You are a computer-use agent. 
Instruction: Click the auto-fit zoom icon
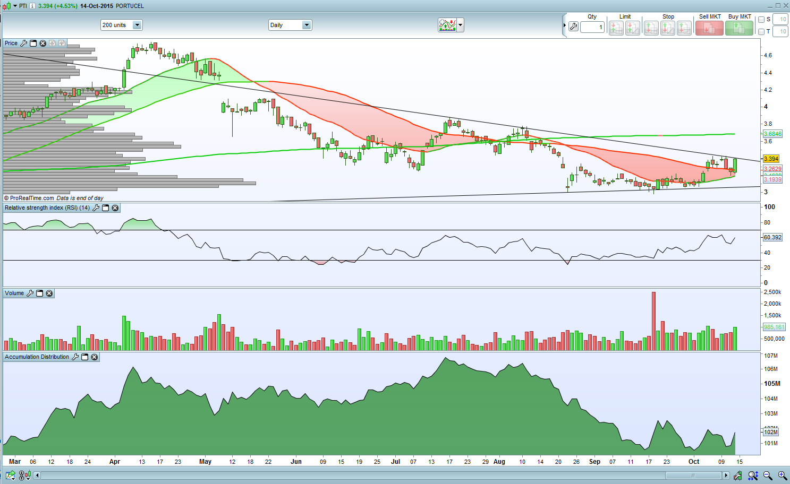click(753, 476)
